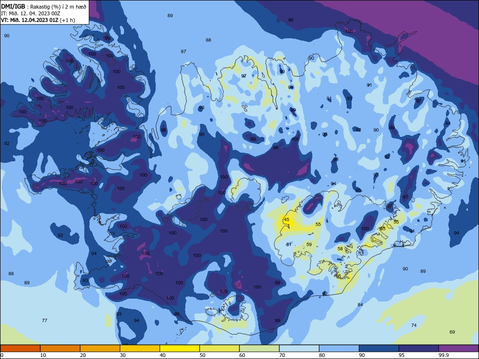Click the '45' humidity value on the map
This screenshot has width=479, height=359.
[x=286, y=220]
